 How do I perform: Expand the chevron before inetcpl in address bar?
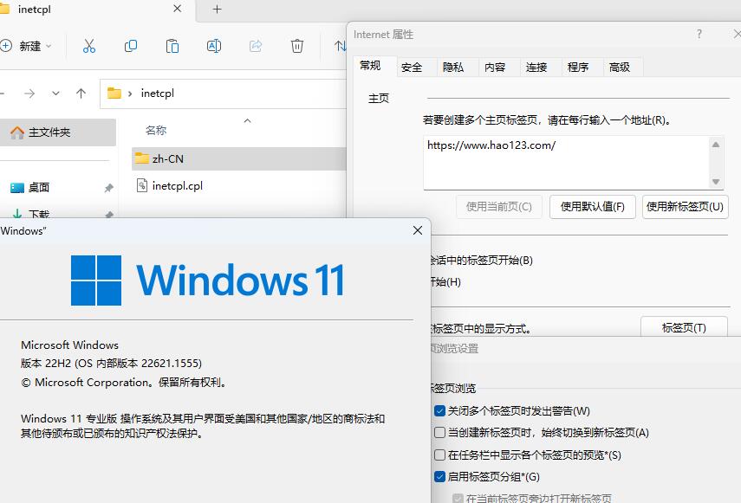(130, 94)
